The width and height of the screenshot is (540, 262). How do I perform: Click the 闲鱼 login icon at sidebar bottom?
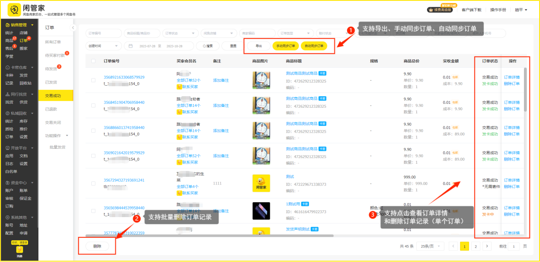click(x=19, y=250)
